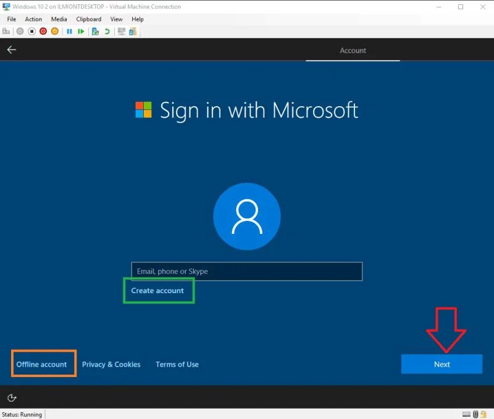Go back using the left arrow
This screenshot has height=419, width=494.
click(x=12, y=49)
